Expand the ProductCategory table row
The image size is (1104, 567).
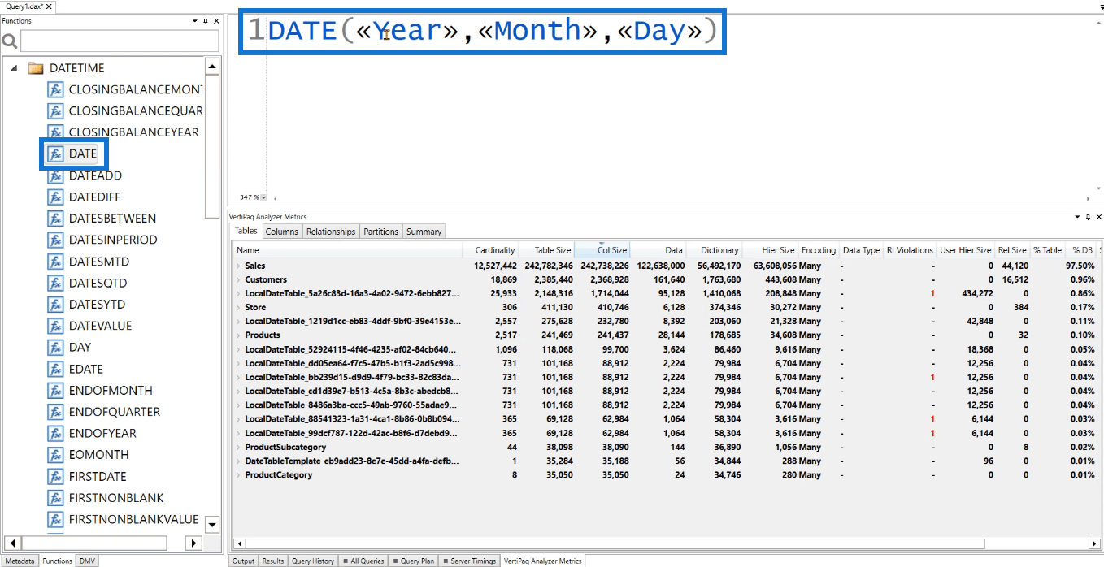pos(238,474)
